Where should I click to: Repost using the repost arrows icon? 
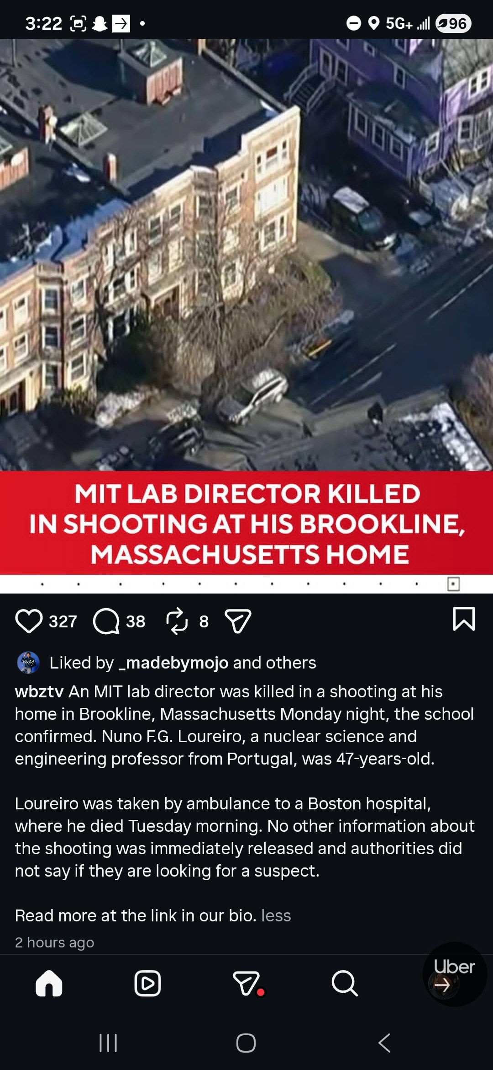click(x=177, y=621)
